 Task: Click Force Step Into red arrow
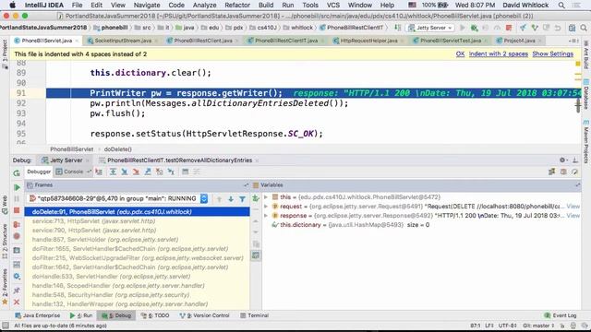click(136, 172)
